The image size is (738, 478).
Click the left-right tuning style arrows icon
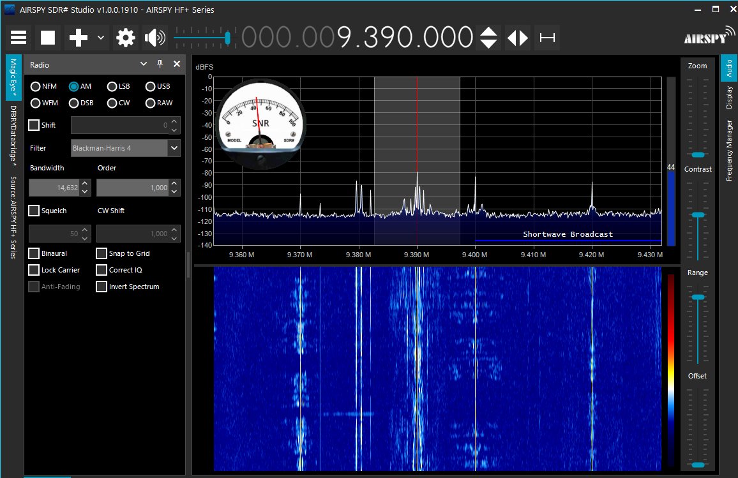517,38
